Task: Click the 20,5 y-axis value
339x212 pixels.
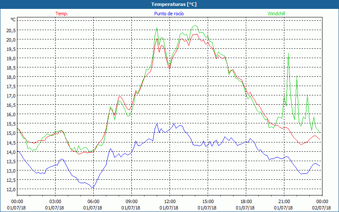Action: point(11,31)
